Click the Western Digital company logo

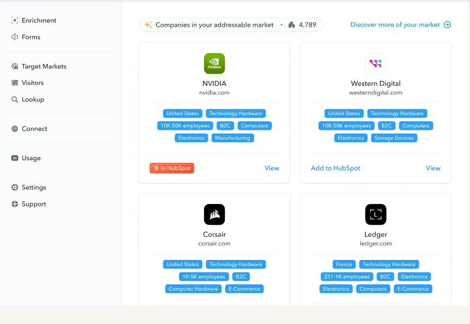(376, 63)
